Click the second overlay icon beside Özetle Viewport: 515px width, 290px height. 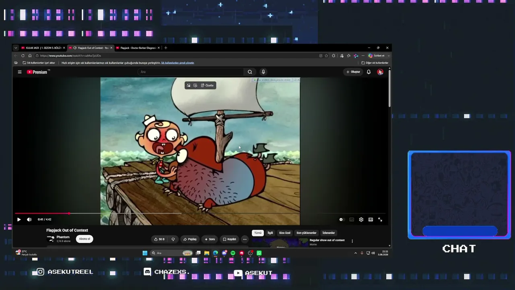coord(195,85)
